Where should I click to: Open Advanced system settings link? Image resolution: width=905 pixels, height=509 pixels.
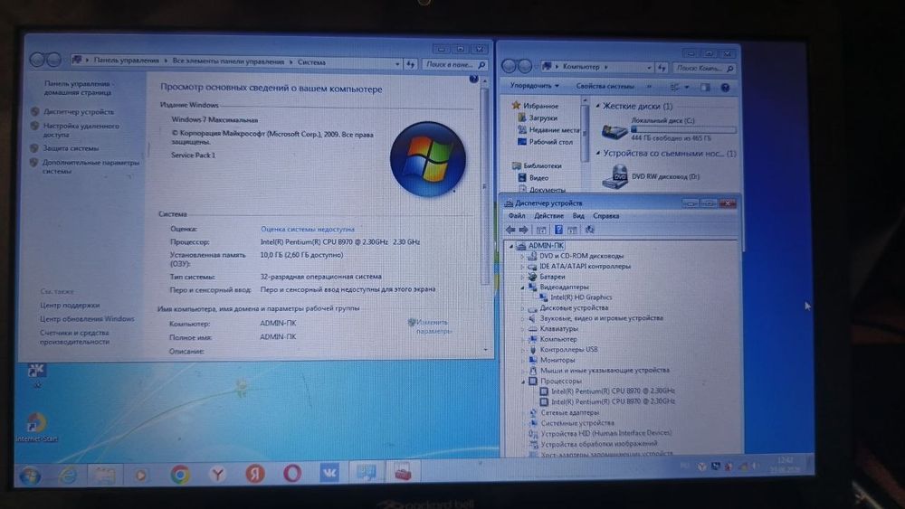90,166
